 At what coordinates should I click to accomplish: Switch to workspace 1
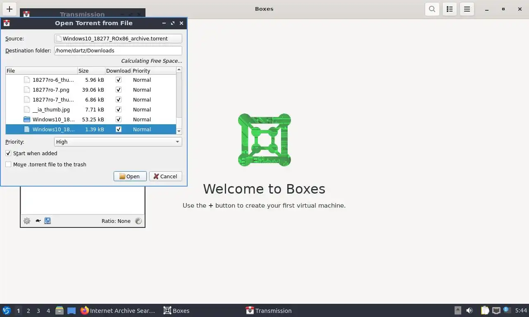tap(18, 310)
